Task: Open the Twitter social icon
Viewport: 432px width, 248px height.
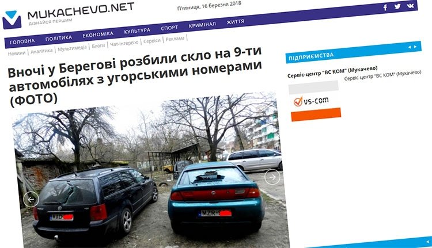Action: 397,6
